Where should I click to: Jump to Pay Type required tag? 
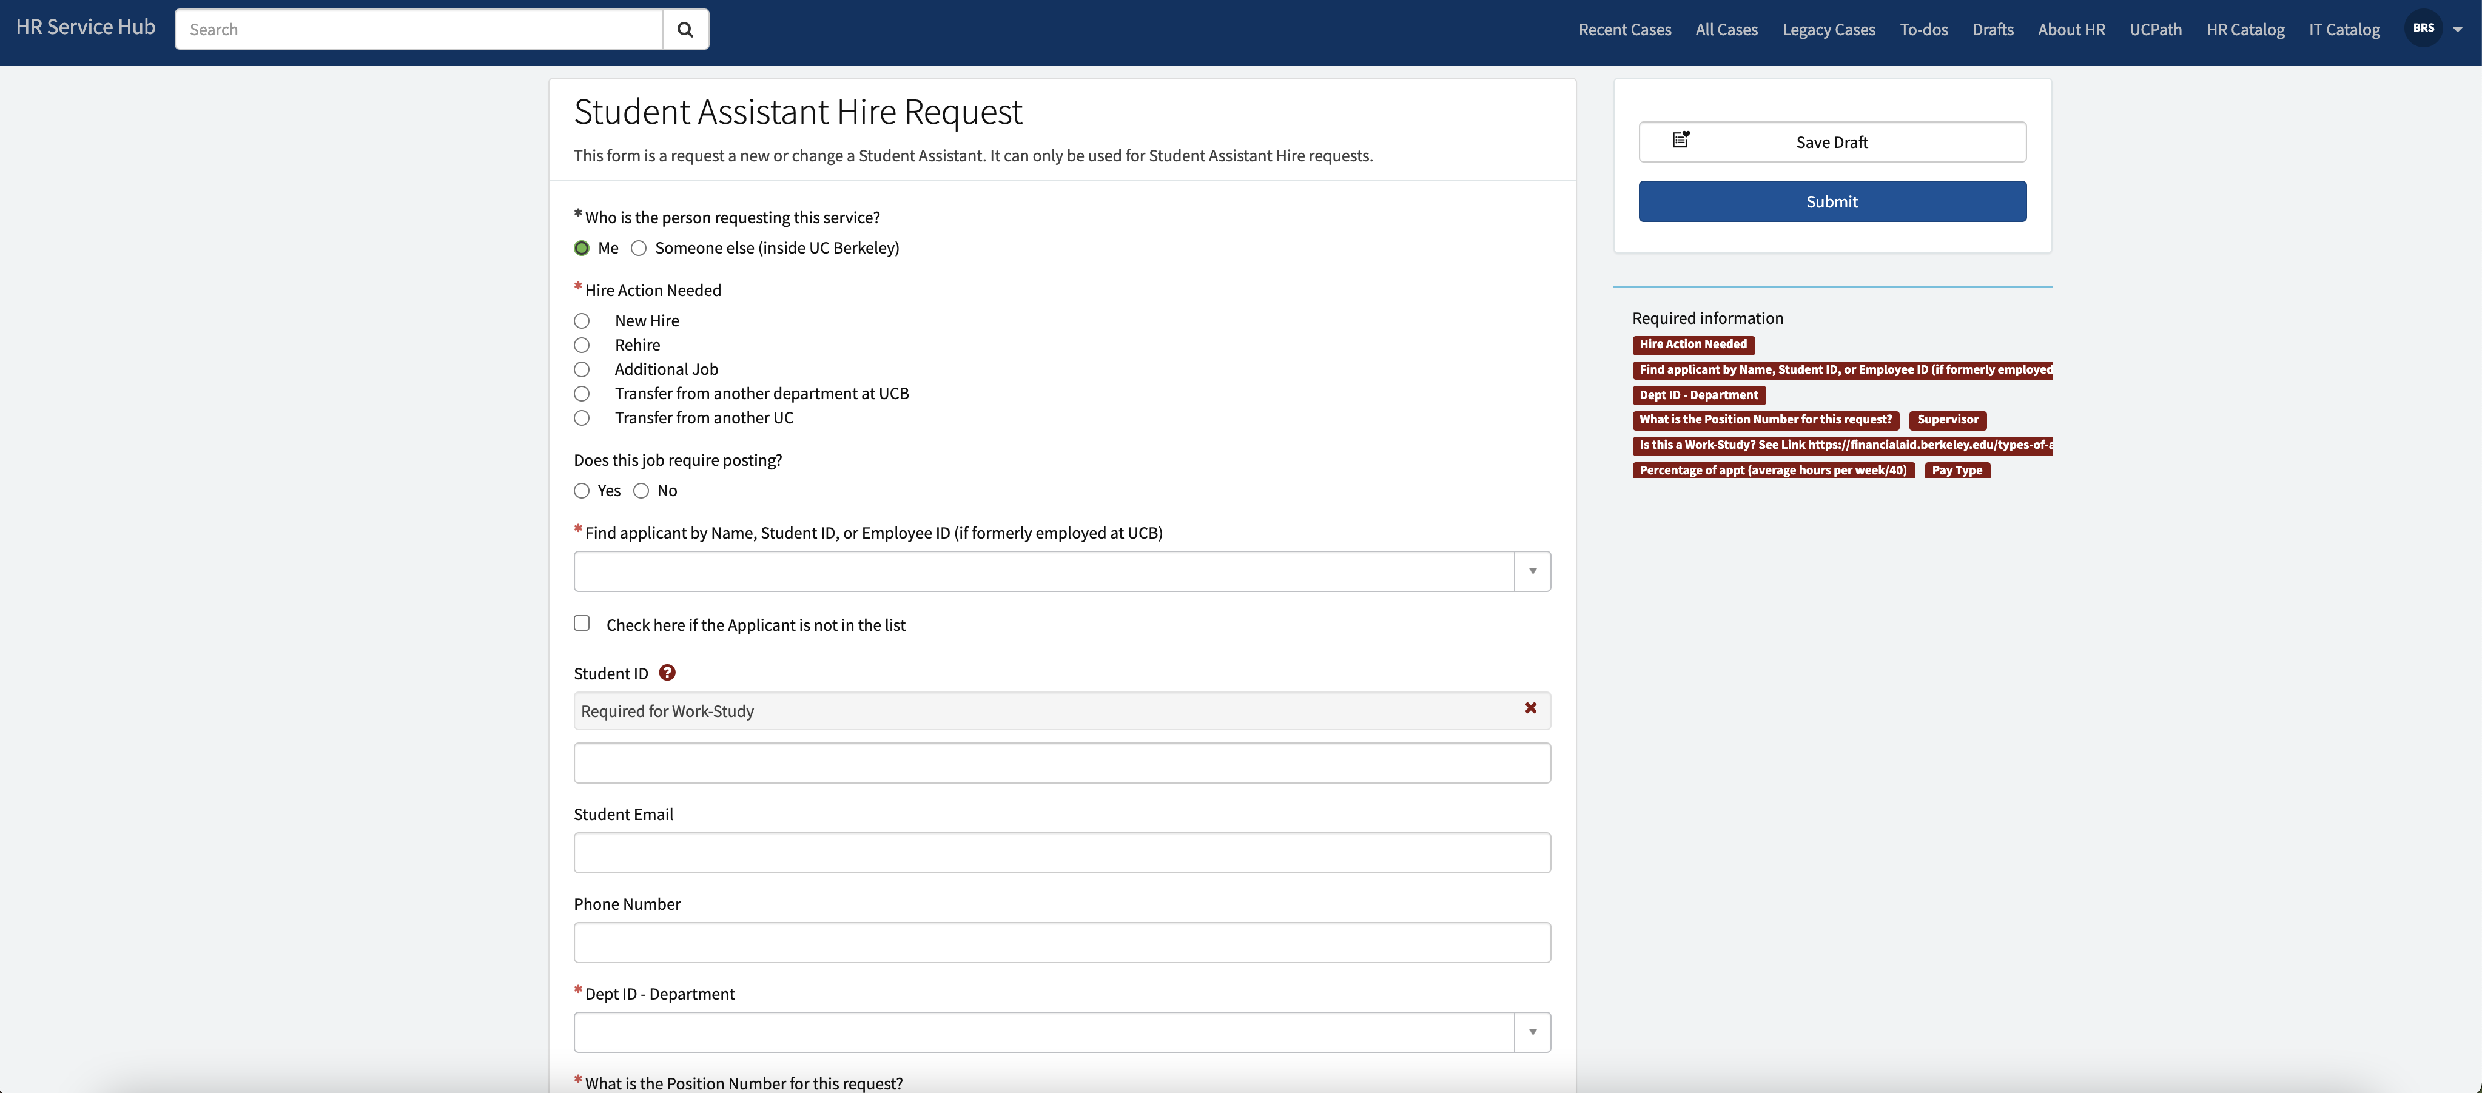[1957, 470]
